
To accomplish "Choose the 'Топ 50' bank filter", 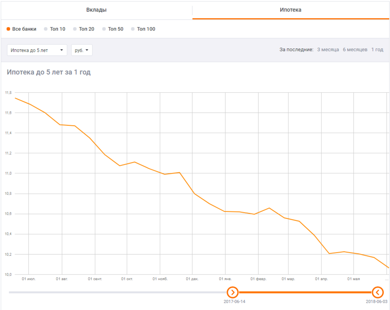I will pyautogui.click(x=113, y=29).
